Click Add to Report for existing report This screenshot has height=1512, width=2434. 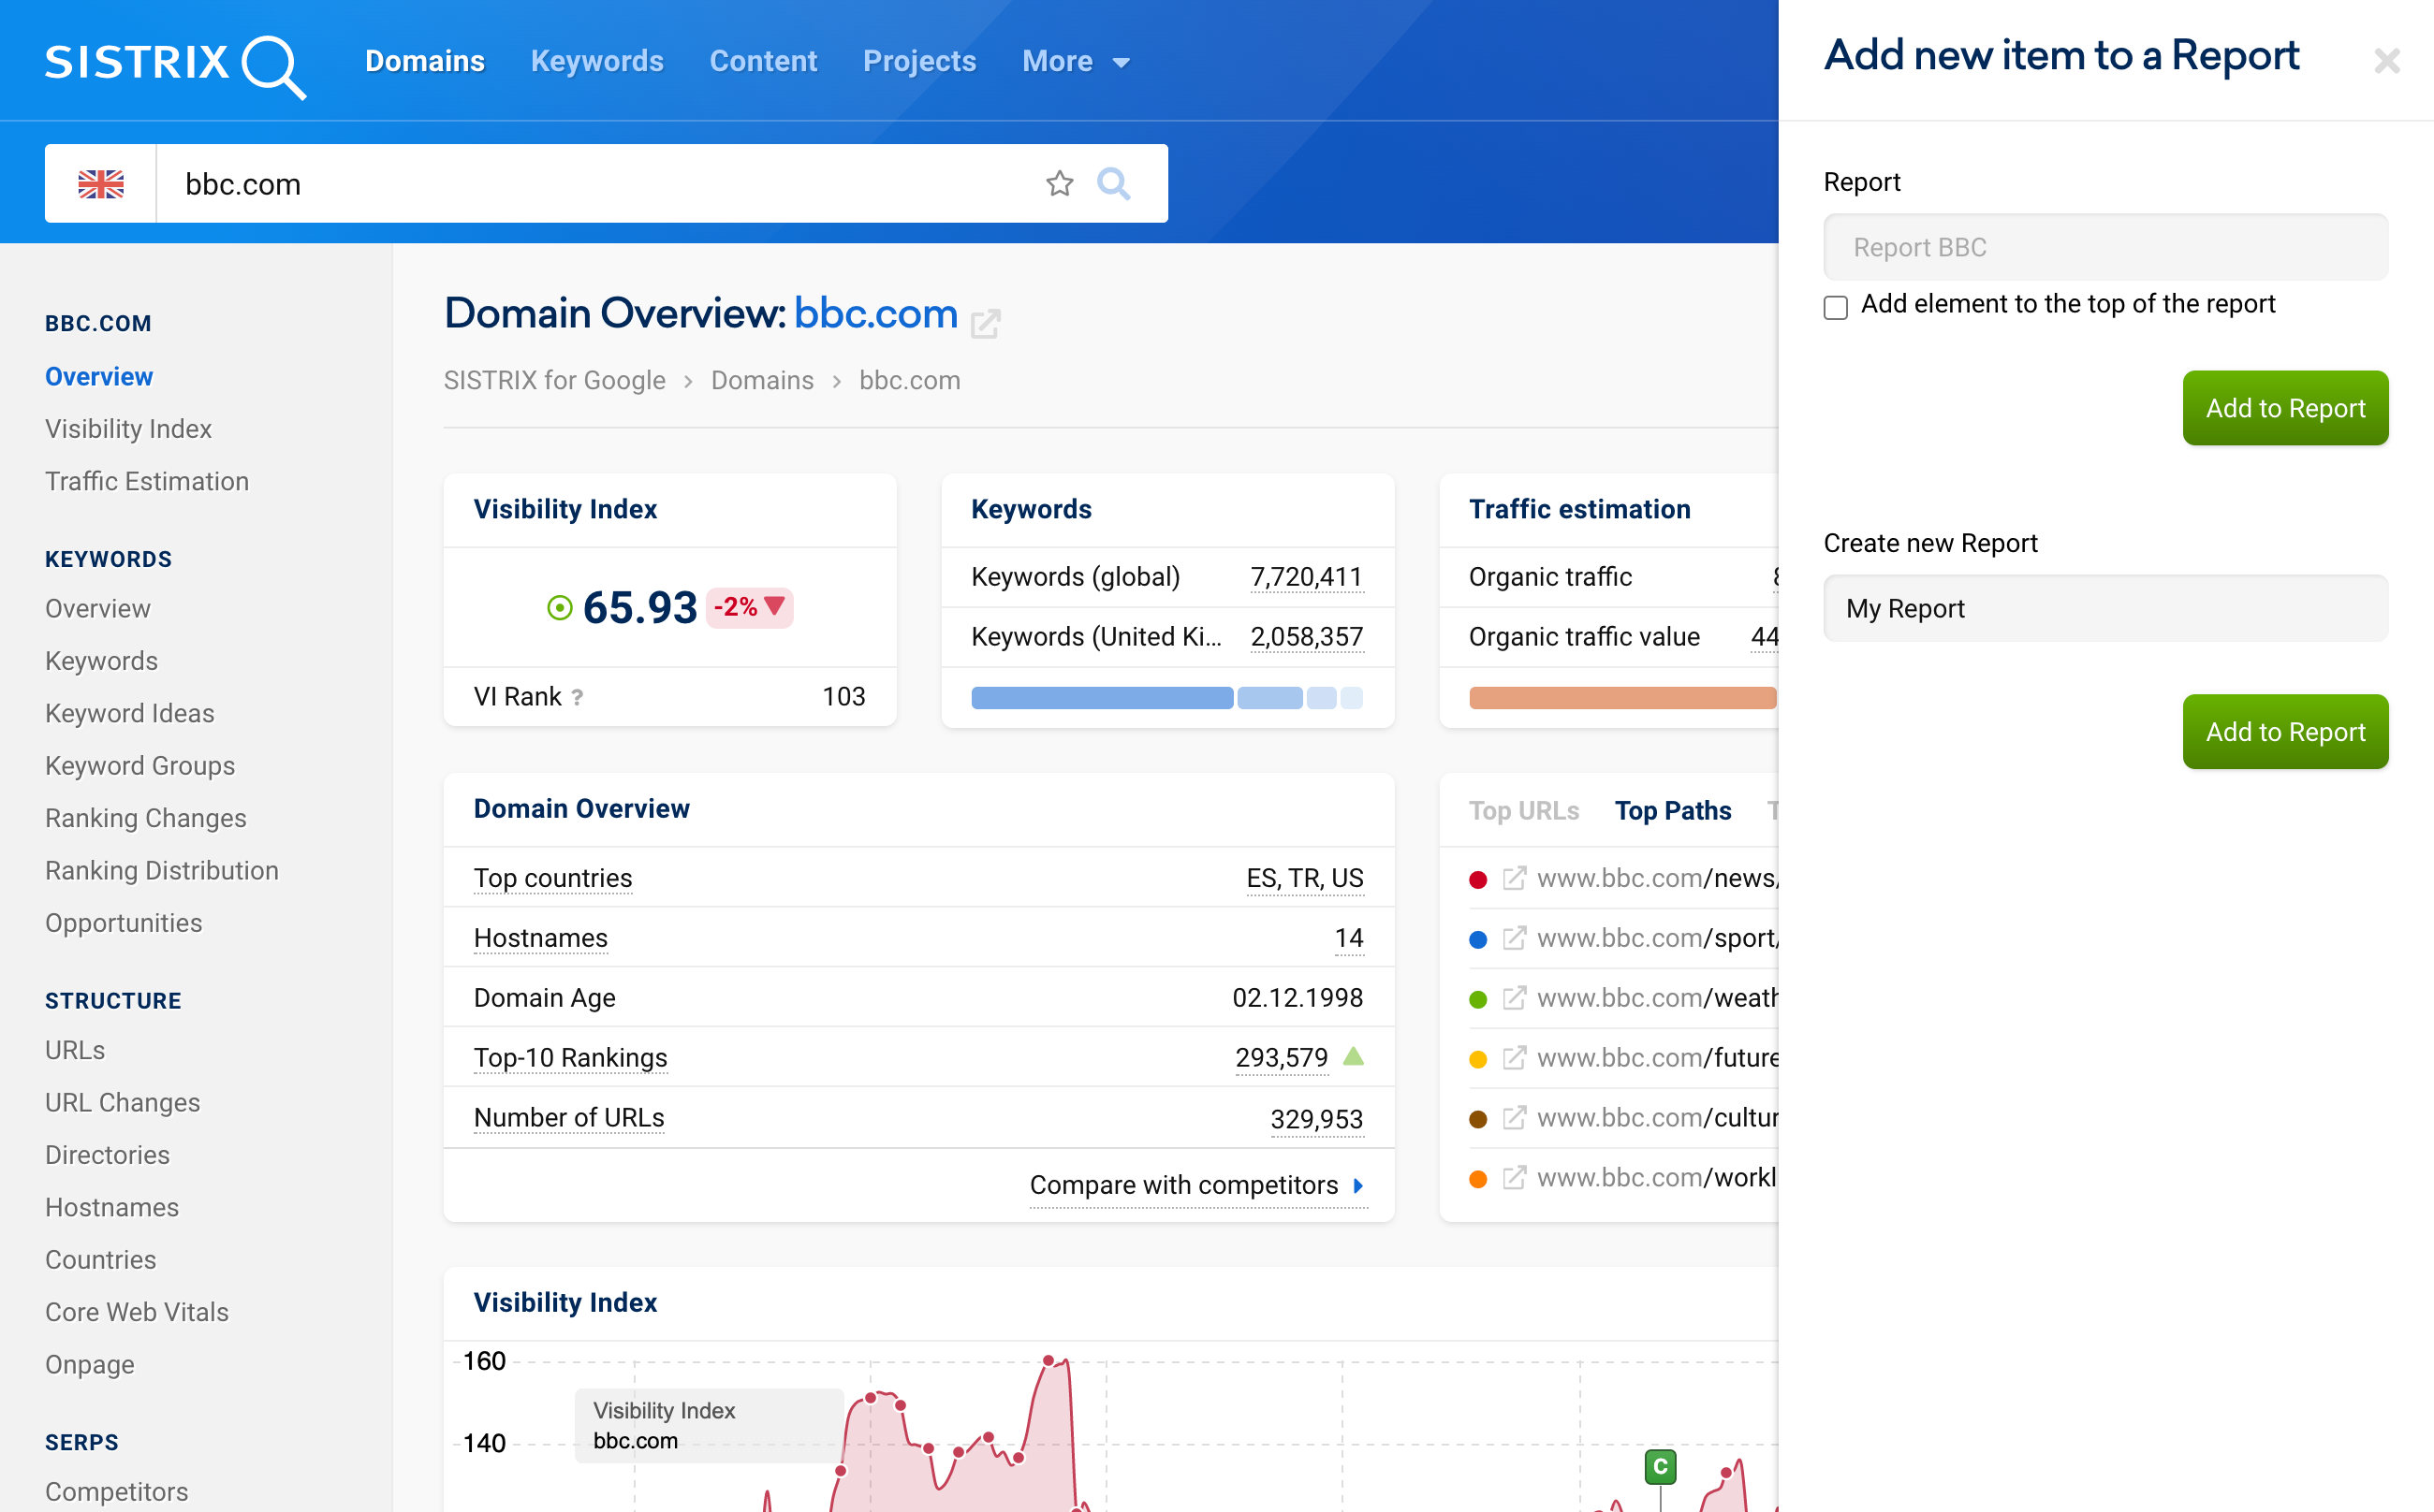click(x=2285, y=408)
